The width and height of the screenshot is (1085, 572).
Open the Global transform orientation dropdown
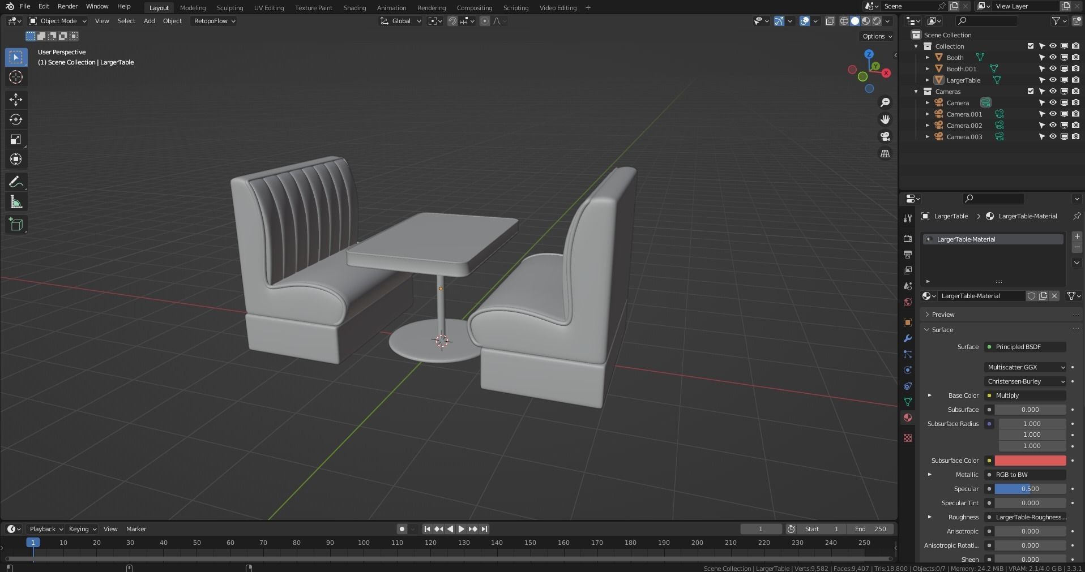[x=401, y=21]
